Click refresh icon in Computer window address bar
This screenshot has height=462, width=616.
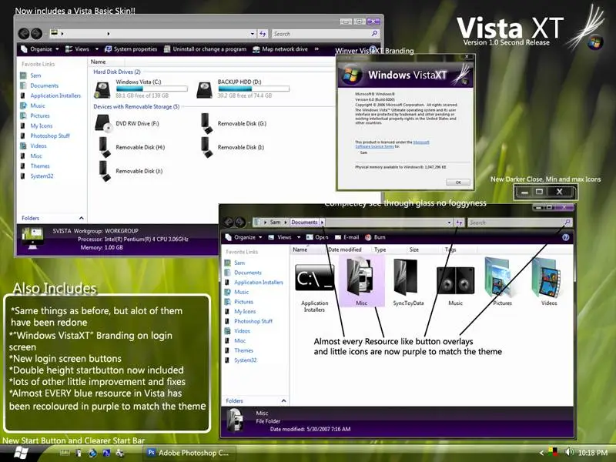point(263,34)
